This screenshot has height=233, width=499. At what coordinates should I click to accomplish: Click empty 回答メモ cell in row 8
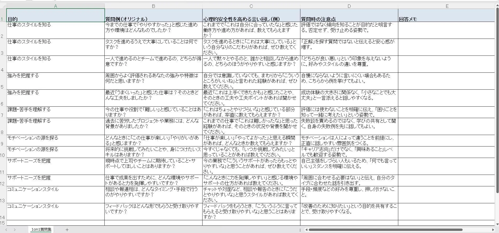tap(446, 126)
